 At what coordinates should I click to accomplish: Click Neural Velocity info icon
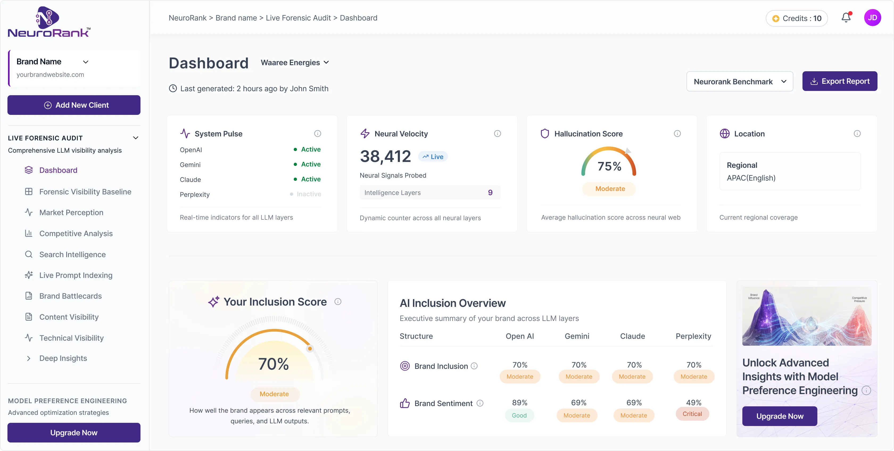[x=497, y=133]
